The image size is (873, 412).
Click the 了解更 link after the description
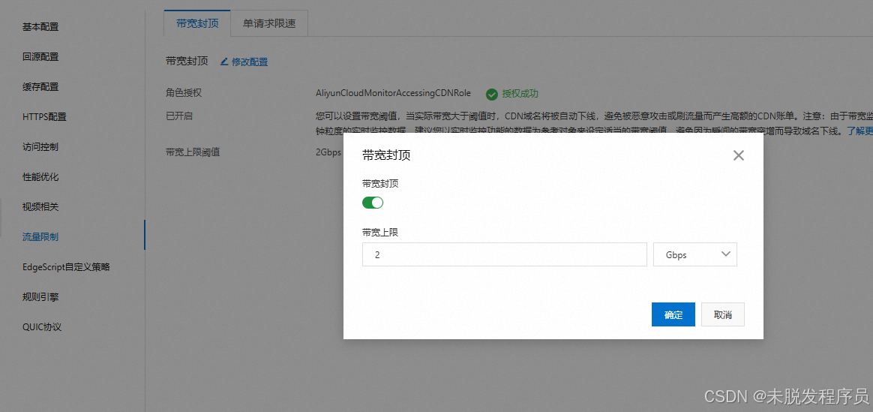point(859,131)
